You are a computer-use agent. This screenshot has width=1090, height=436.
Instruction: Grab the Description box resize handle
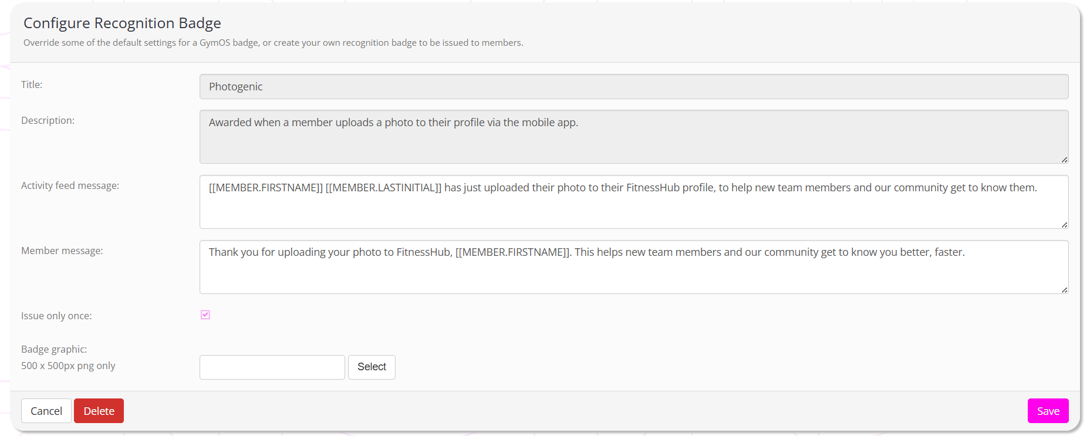(x=1064, y=160)
